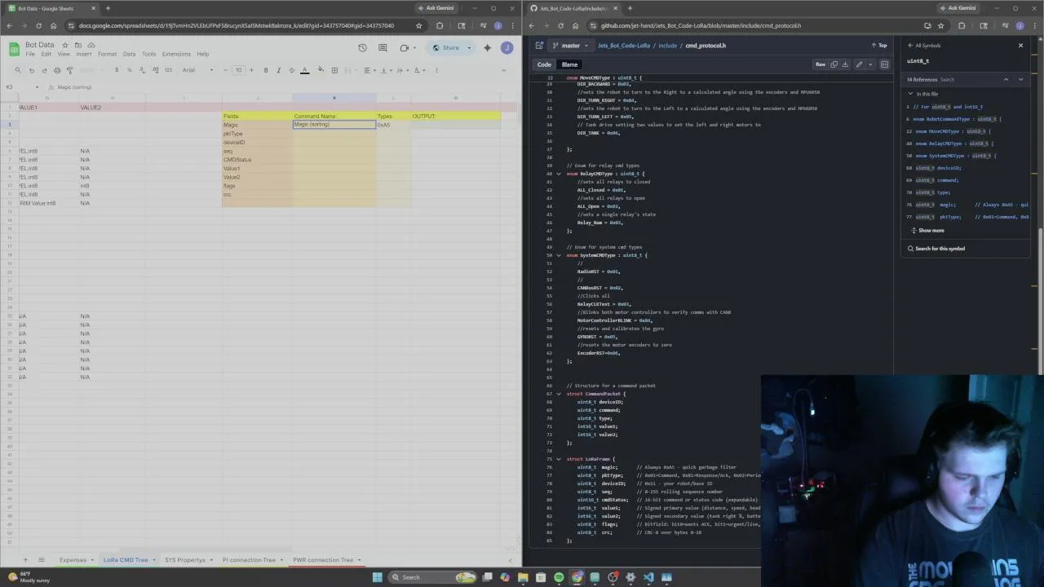Print the spreadsheet via toolbar icon

click(x=56, y=70)
